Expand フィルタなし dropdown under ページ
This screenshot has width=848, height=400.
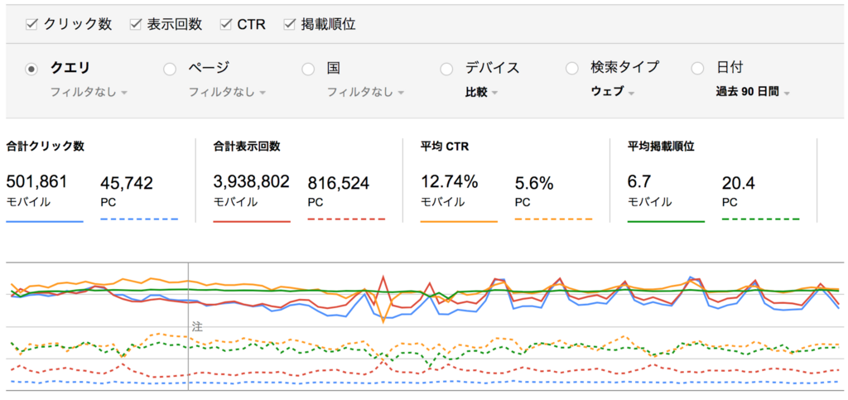coord(227,93)
